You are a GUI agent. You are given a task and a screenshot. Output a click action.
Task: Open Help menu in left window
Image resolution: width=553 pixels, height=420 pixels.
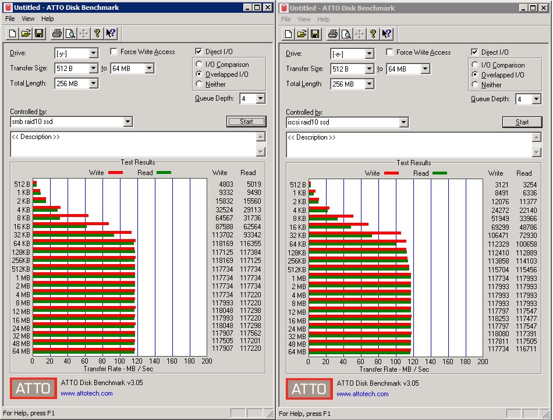pyautogui.click(x=47, y=19)
